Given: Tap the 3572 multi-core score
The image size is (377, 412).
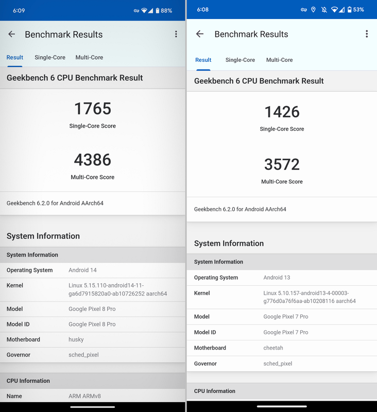Looking at the screenshot, I should 282,164.
